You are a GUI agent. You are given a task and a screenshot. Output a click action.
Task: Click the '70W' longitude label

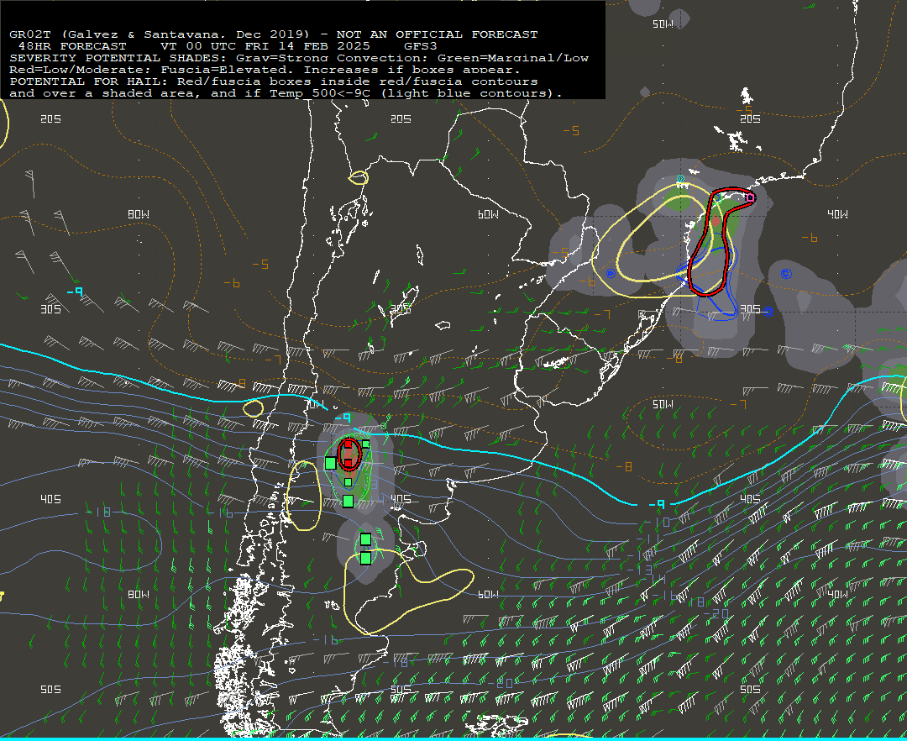pyautogui.click(x=315, y=404)
